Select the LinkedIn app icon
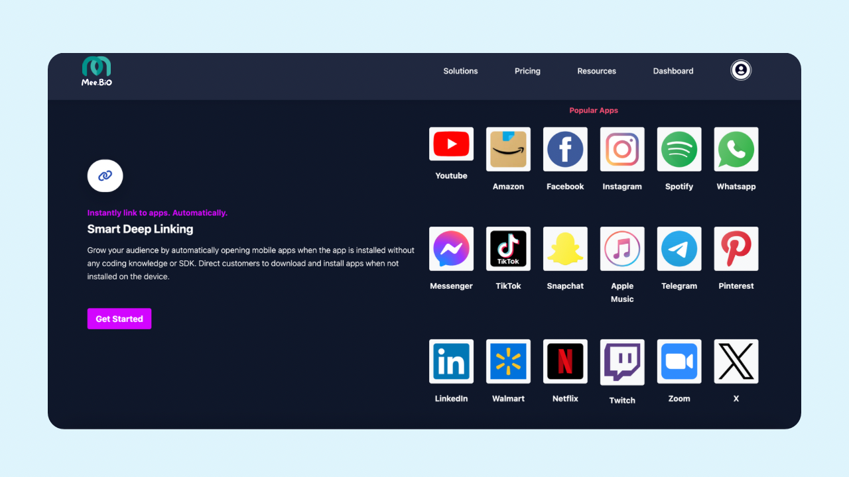The width and height of the screenshot is (849, 477). point(451,361)
